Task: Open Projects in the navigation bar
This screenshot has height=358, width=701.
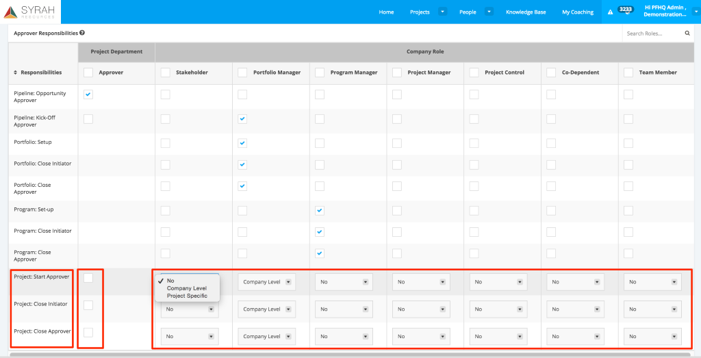Action: tap(420, 12)
